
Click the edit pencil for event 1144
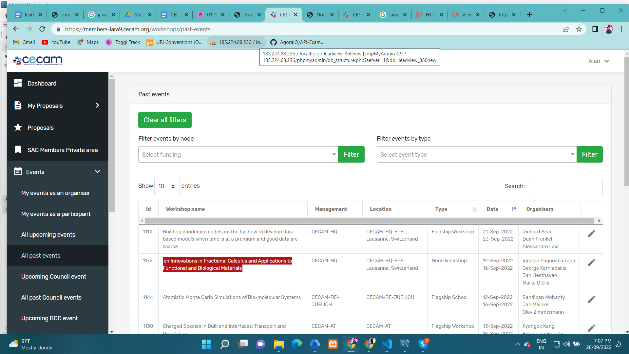[591, 299]
